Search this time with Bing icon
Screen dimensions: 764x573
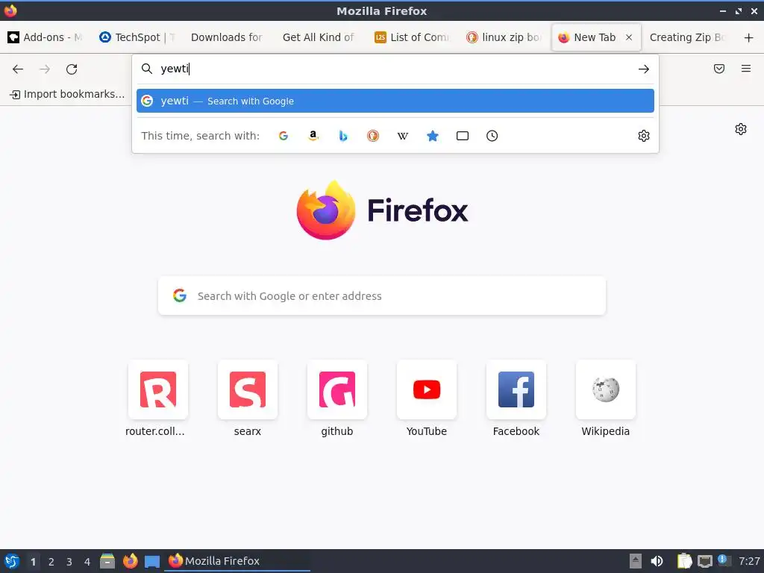343,136
